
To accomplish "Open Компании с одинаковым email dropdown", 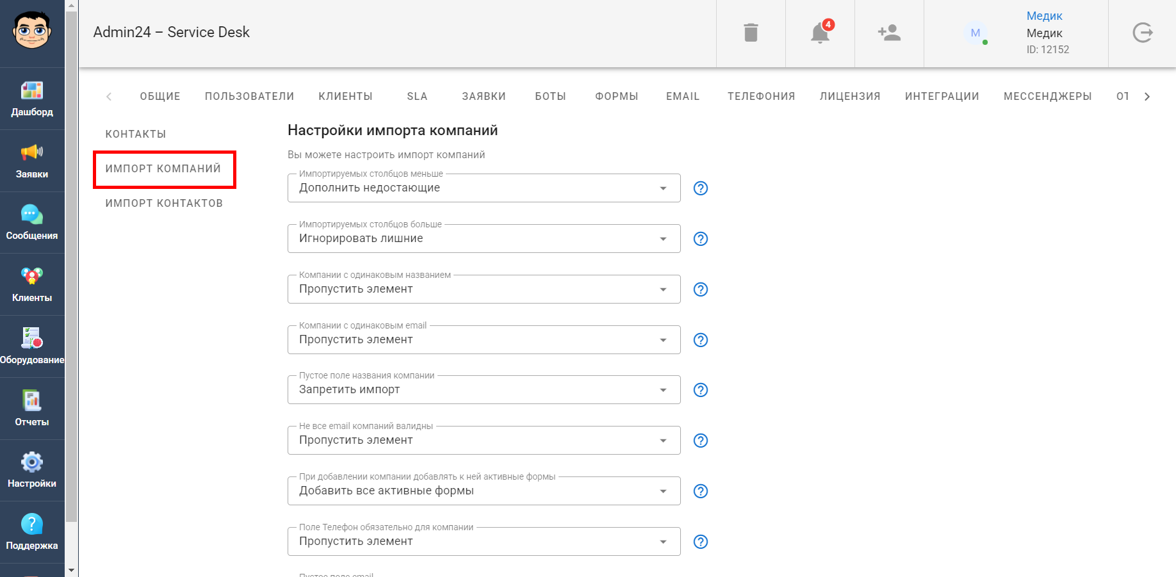I will [484, 340].
